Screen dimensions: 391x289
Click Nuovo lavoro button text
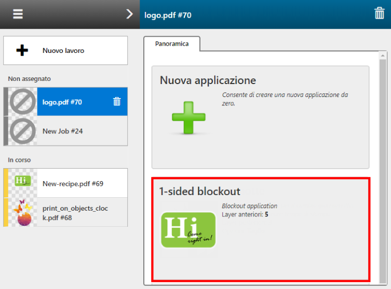[63, 50]
